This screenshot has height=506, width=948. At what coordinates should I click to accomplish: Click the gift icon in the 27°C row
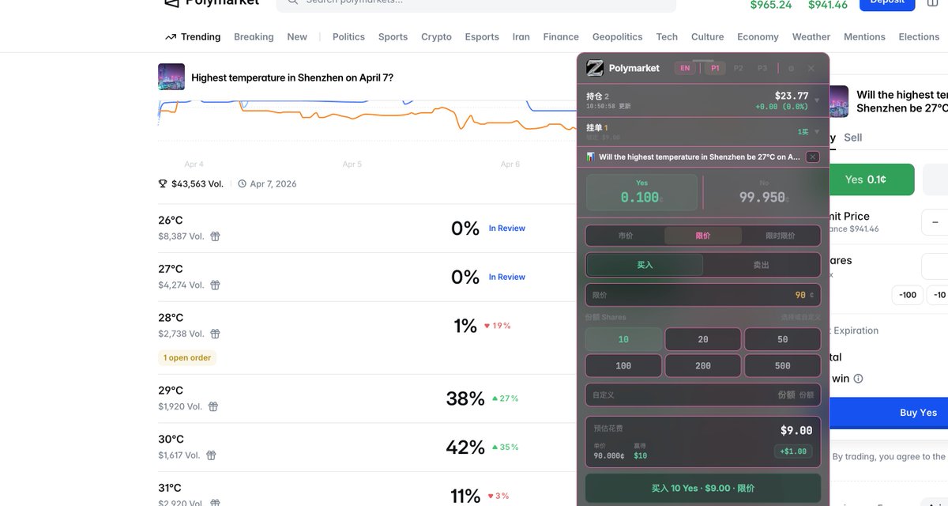coord(215,285)
